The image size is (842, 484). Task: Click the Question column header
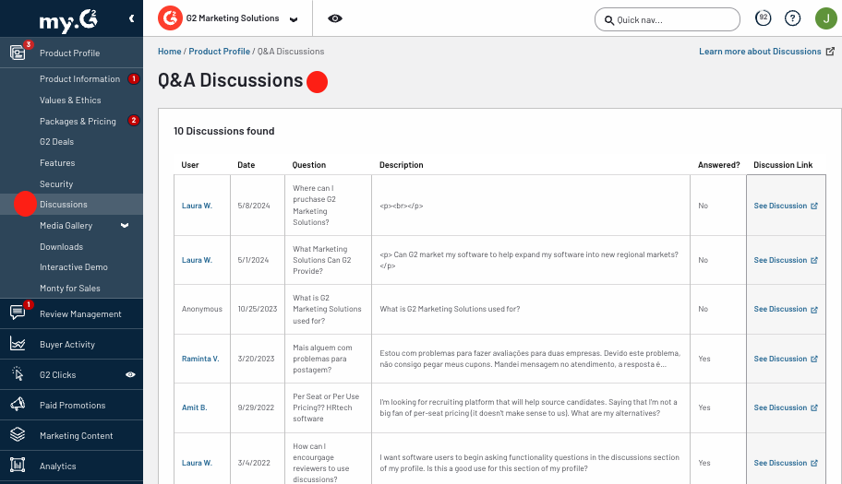(308, 165)
